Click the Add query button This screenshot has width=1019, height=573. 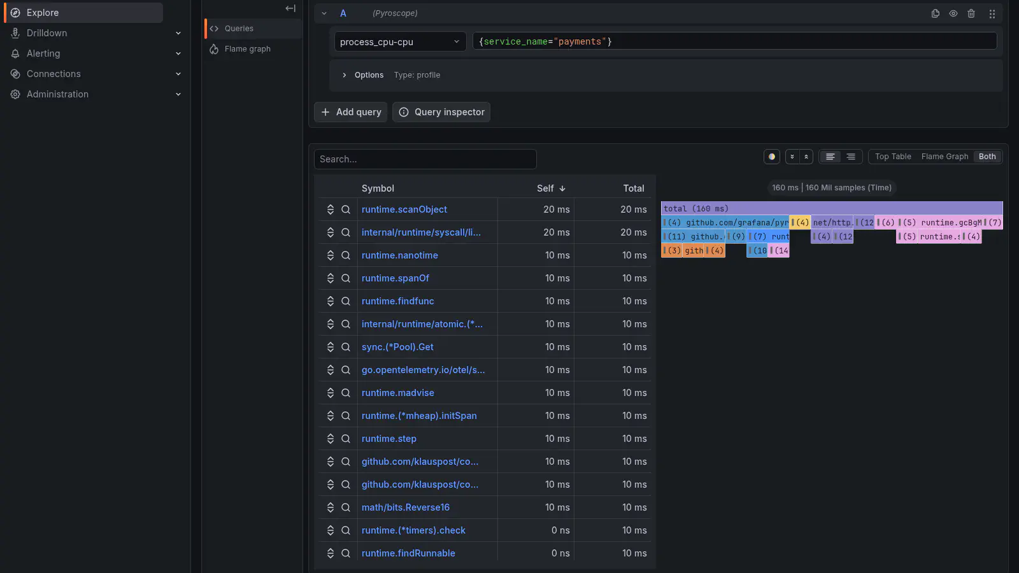pos(350,112)
